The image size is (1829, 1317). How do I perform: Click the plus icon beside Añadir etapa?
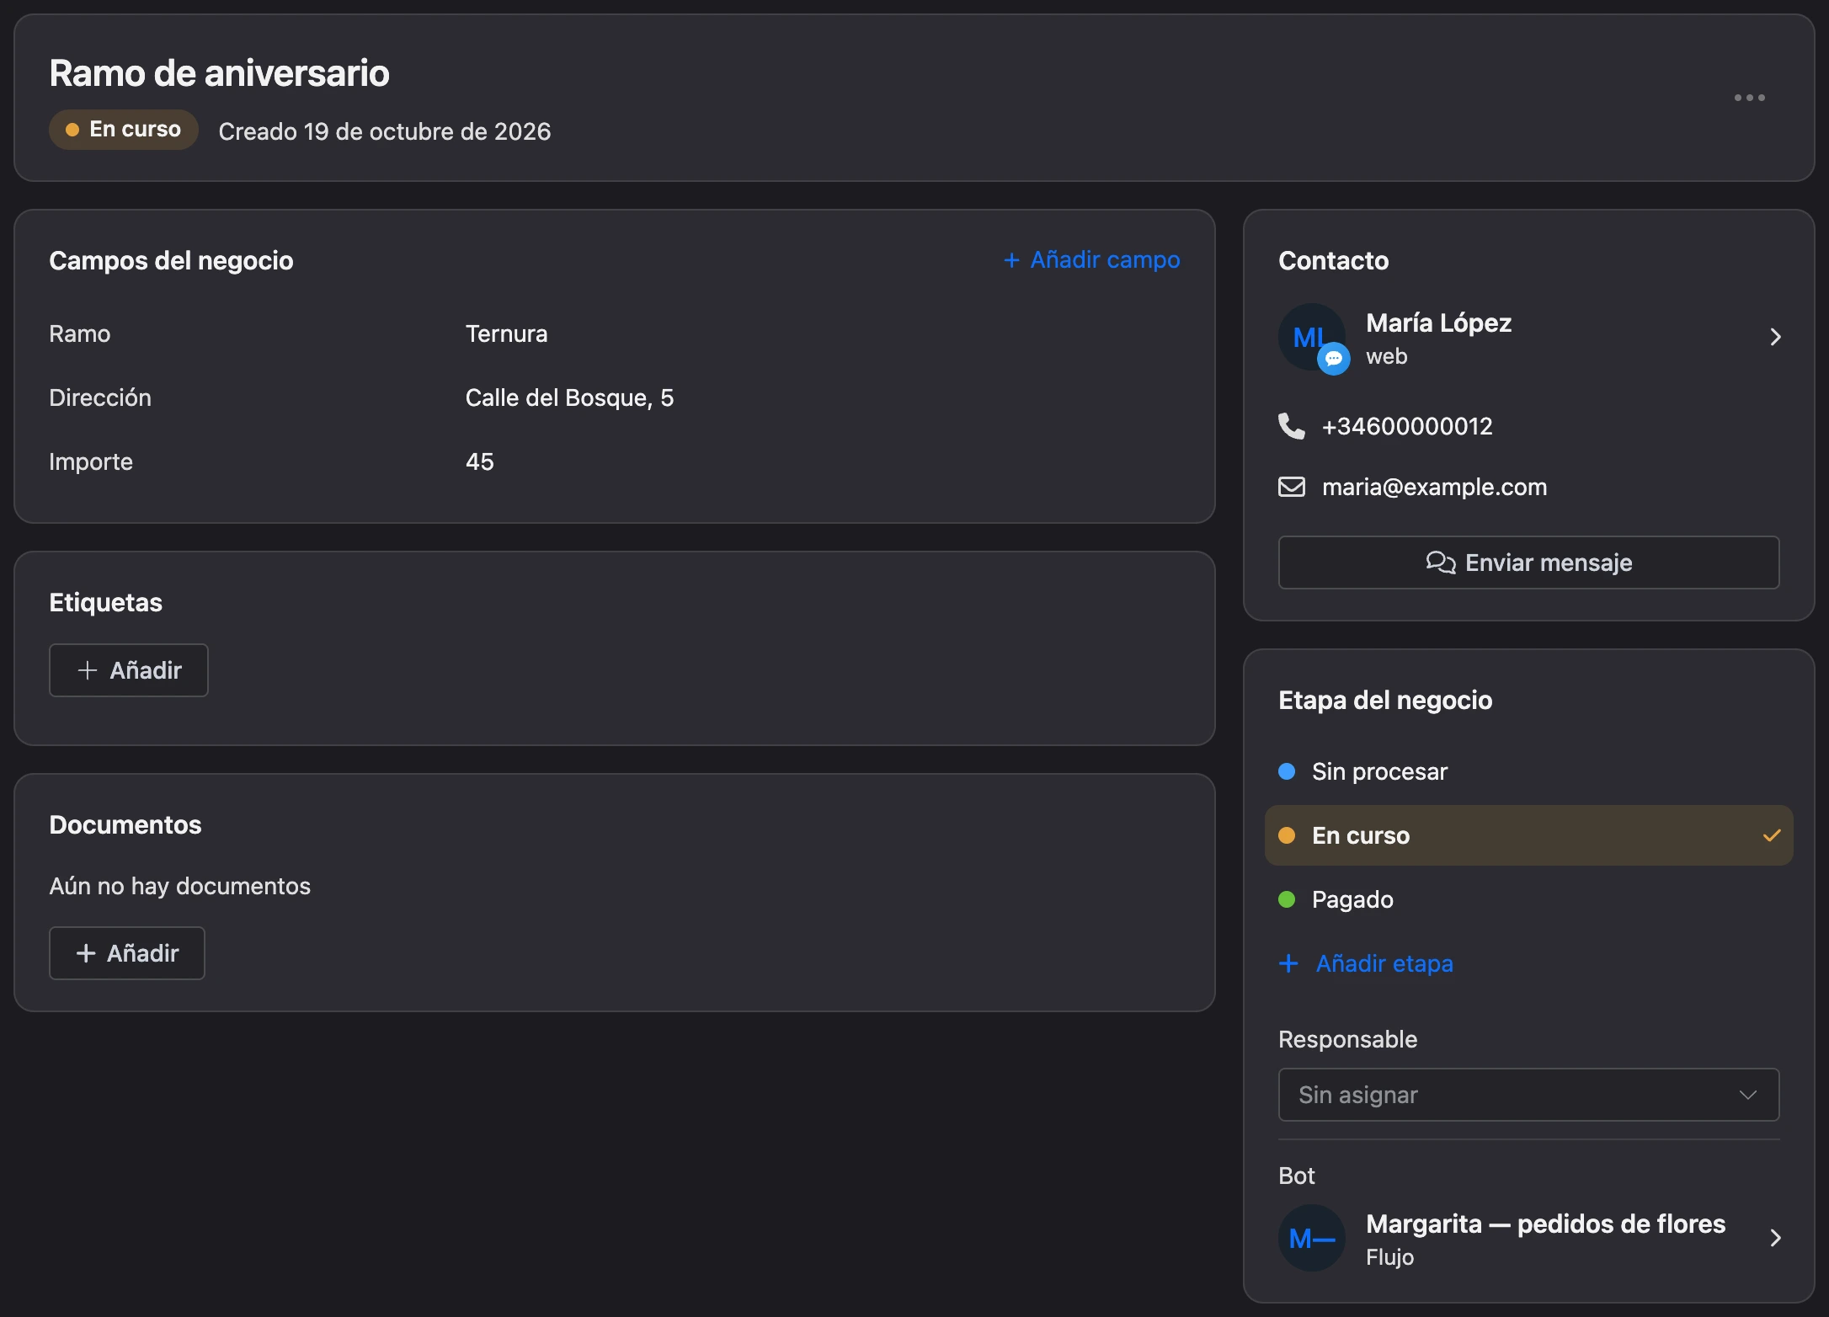pos(1288,963)
